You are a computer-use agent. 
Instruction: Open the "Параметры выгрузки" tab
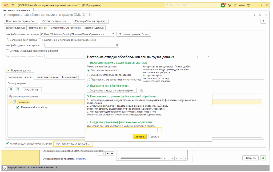coord(47,77)
